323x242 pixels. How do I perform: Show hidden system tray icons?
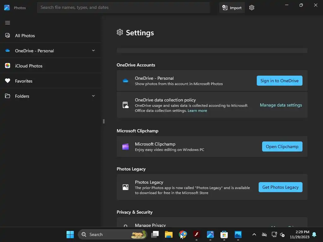coord(254,234)
